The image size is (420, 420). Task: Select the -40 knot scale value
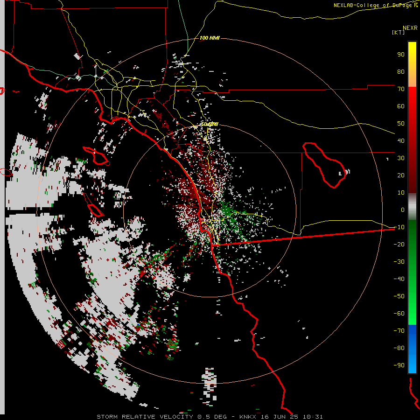[399, 279]
